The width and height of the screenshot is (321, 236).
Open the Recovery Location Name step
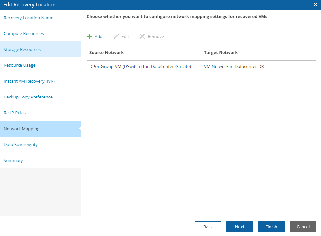pyautogui.click(x=28, y=18)
